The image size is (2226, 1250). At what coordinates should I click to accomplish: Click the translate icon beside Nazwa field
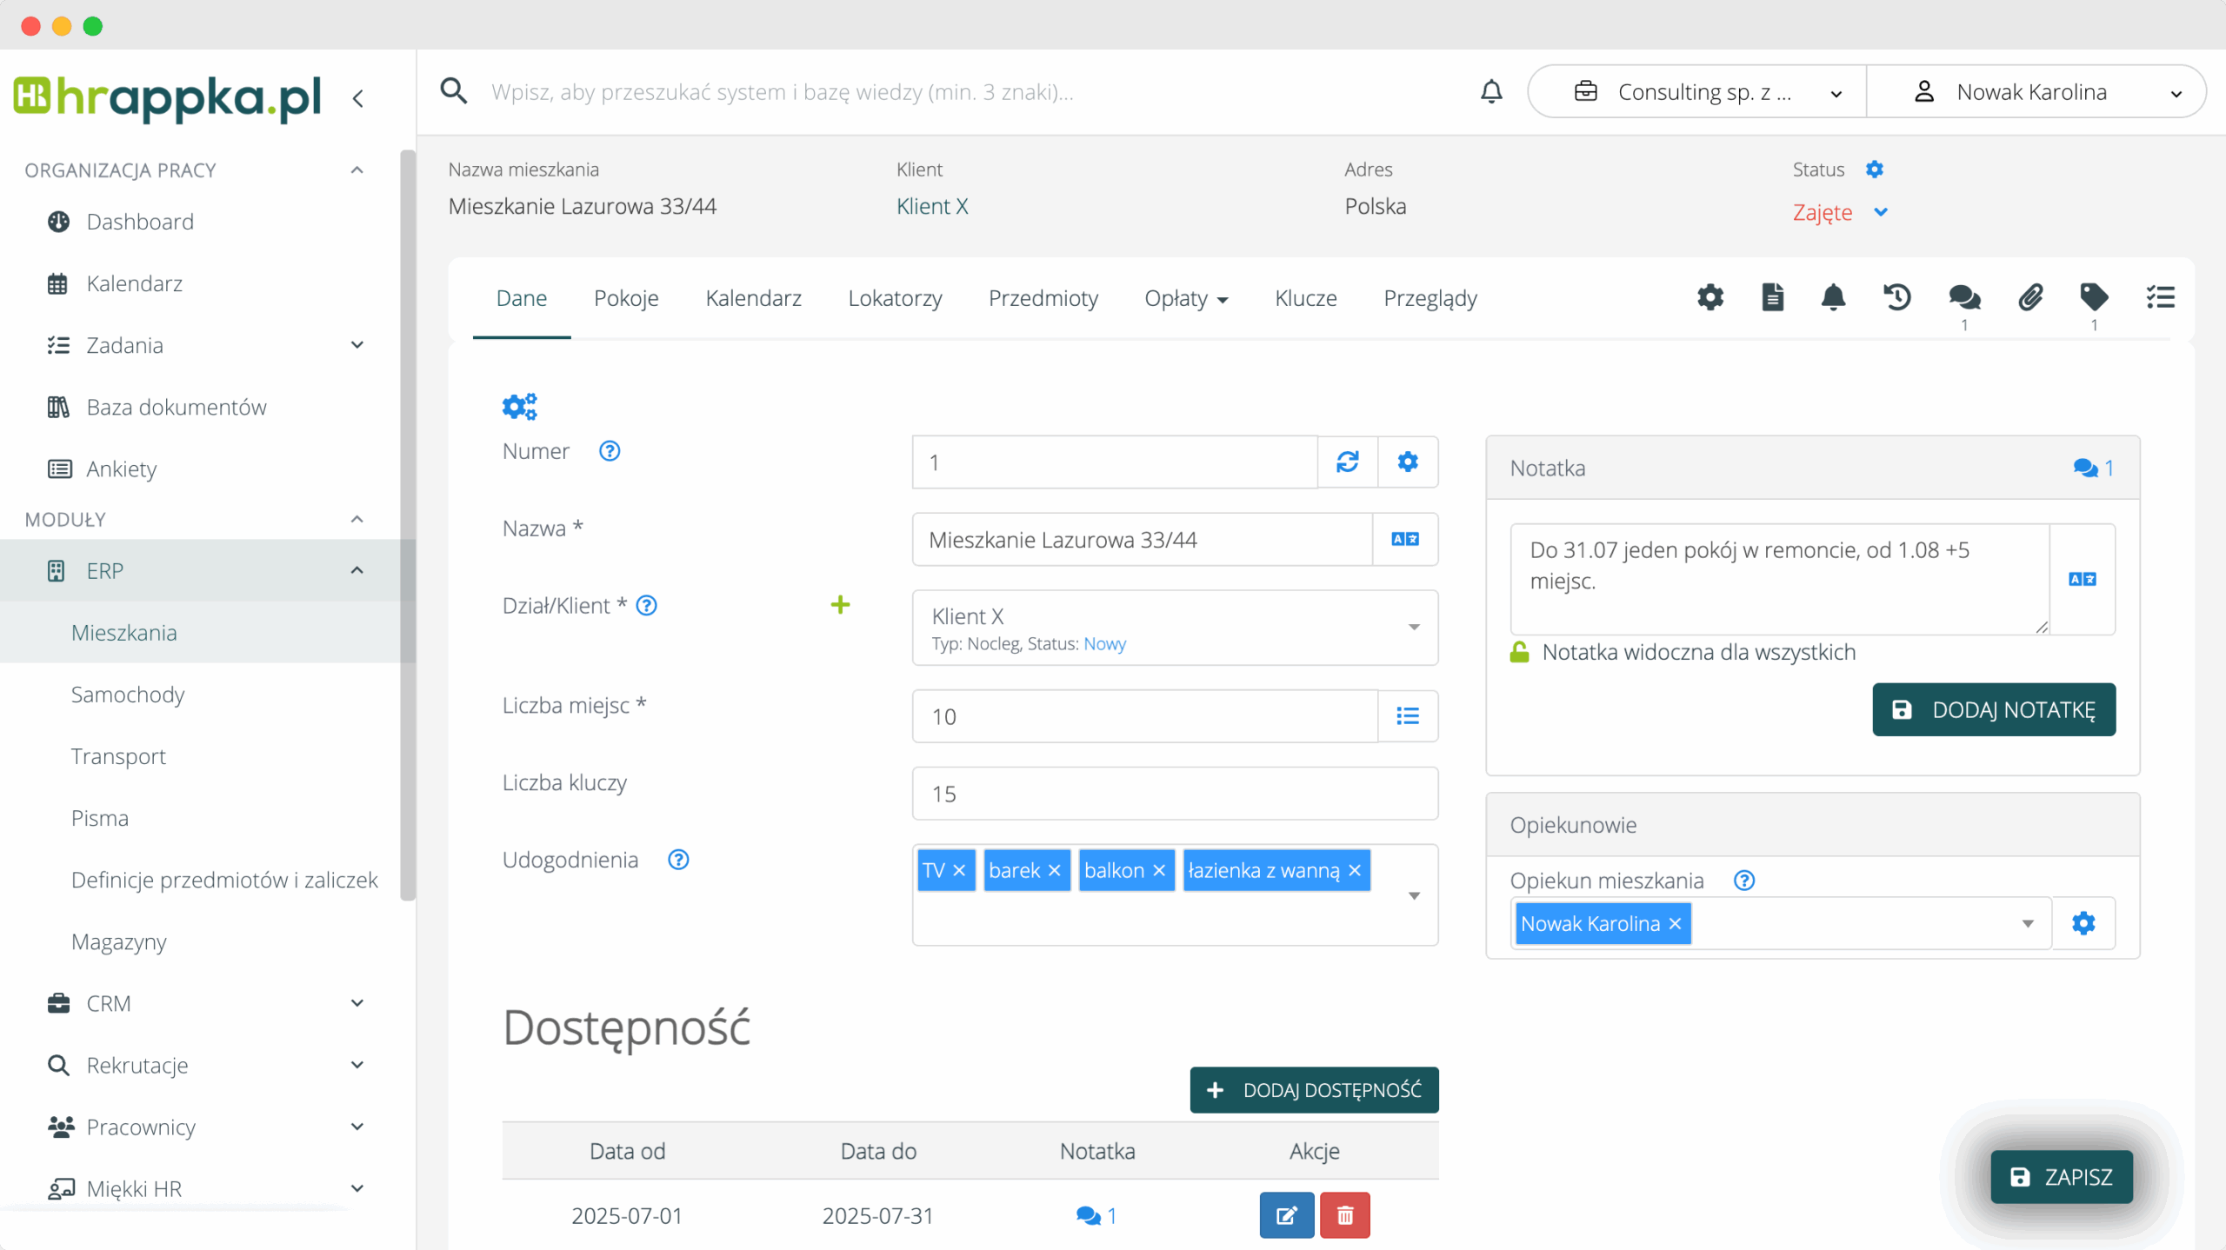(x=1404, y=540)
